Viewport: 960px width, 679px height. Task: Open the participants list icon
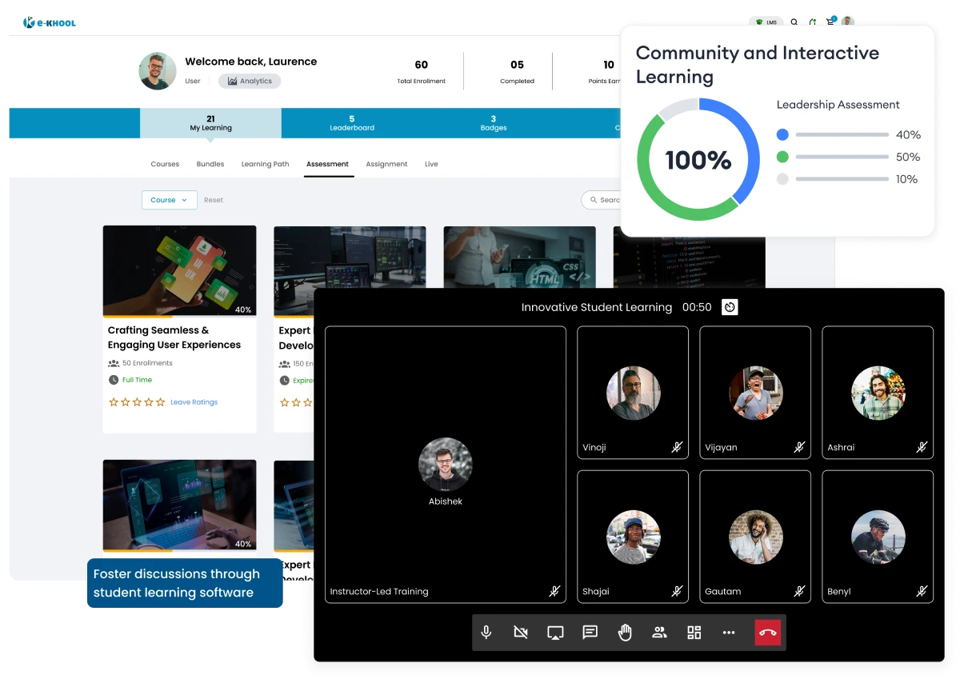click(x=659, y=633)
